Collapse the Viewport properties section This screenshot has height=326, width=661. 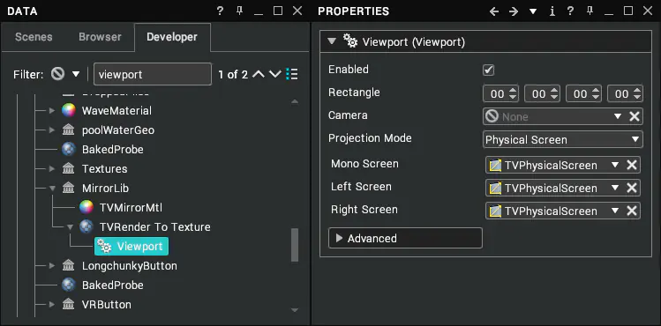[x=332, y=41]
